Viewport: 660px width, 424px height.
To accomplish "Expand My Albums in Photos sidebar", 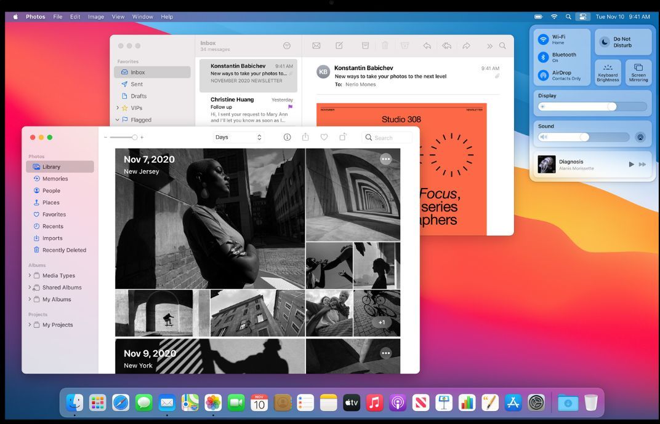I will 30,299.
